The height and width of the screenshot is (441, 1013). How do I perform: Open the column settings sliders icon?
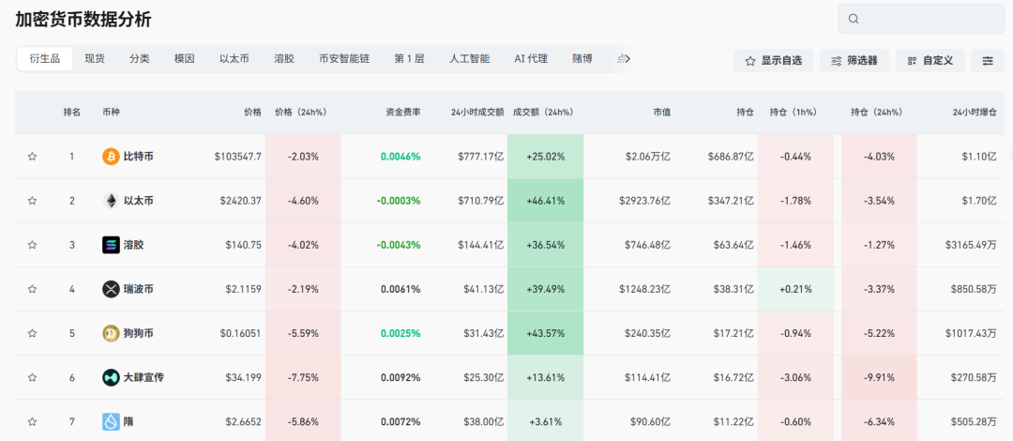(x=988, y=60)
